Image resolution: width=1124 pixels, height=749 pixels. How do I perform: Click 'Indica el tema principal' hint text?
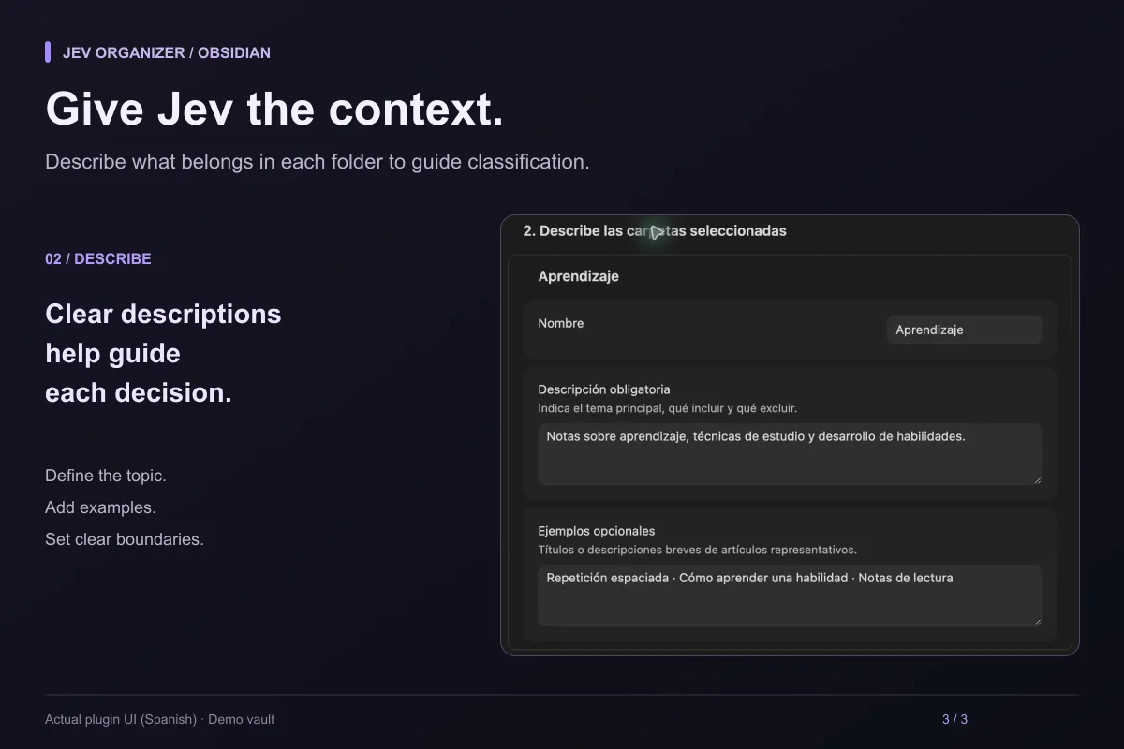[x=667, y=408]
